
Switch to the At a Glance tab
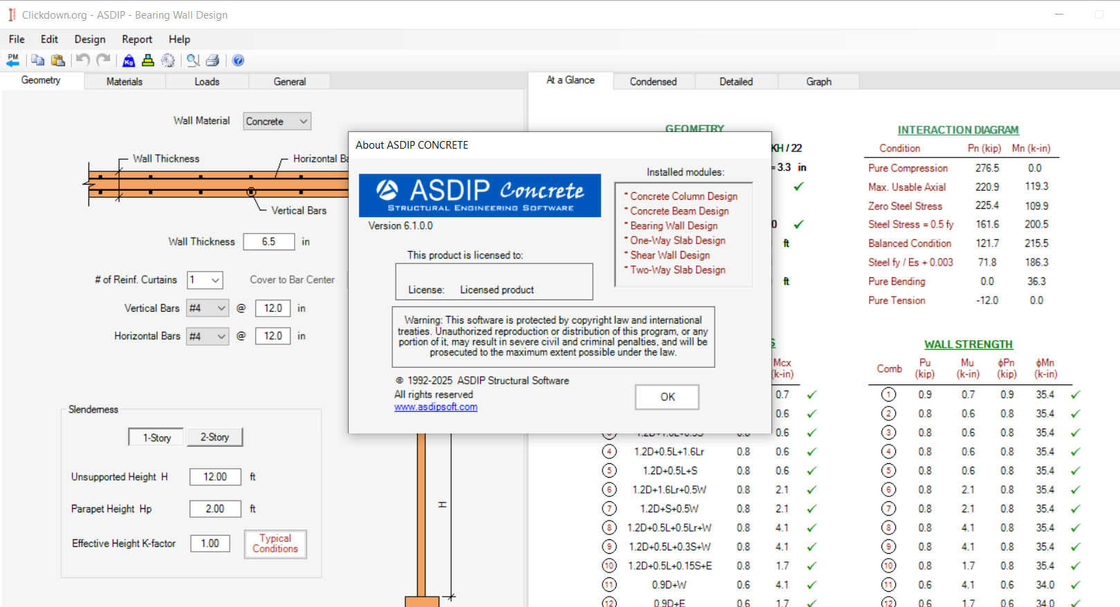(x=571, y=80)
